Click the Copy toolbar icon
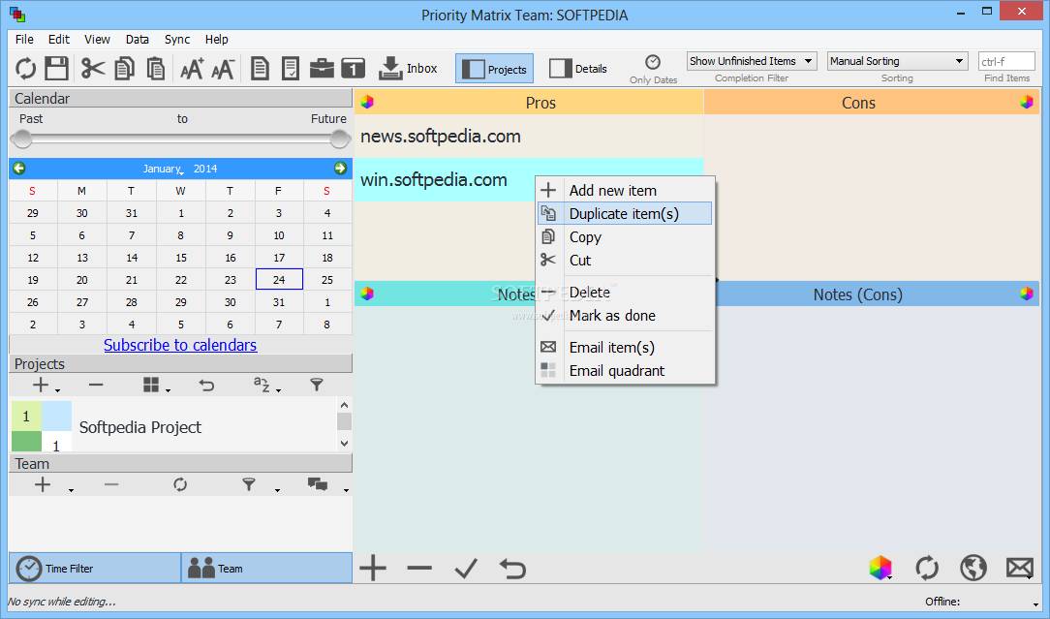Image resolution: width=1050 pixels, height=619 pixels. click(125, 69)
